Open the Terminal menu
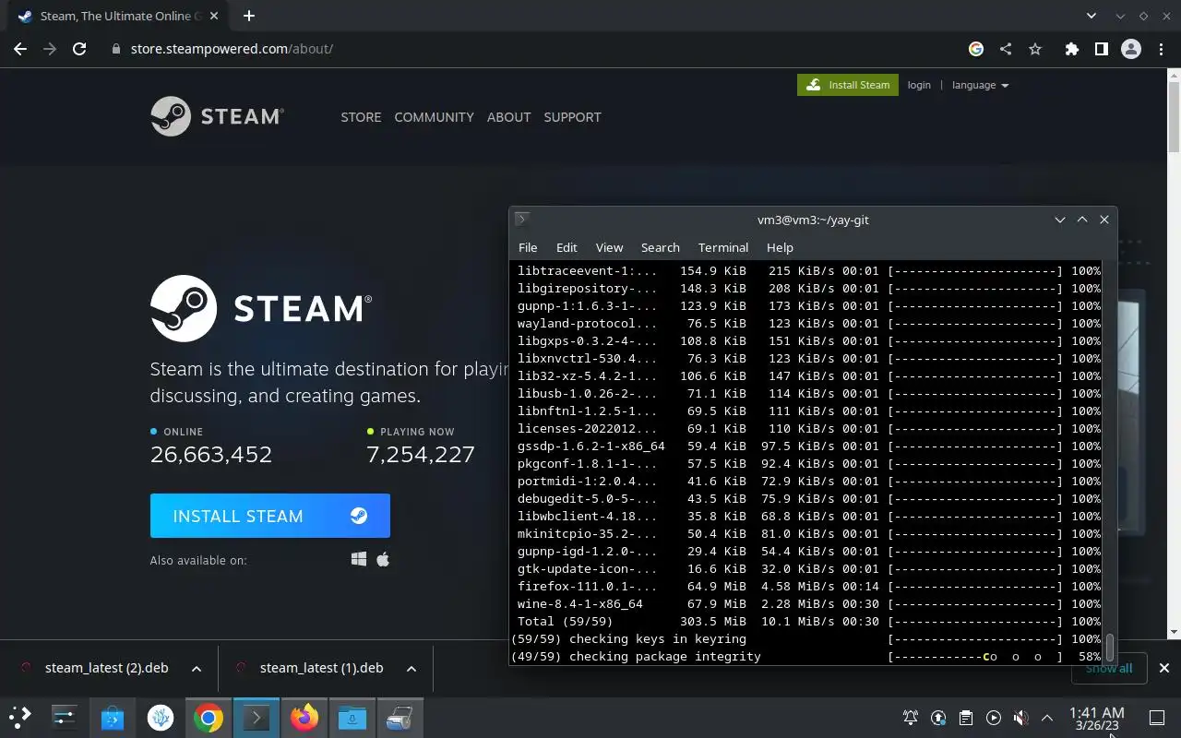Image resolution: width=1181 pixels, height=738 pixels. [723, 247]
